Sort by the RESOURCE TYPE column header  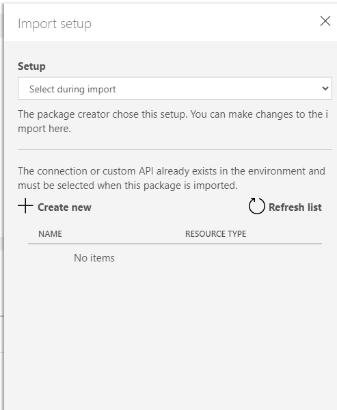(x=215, y=234)
